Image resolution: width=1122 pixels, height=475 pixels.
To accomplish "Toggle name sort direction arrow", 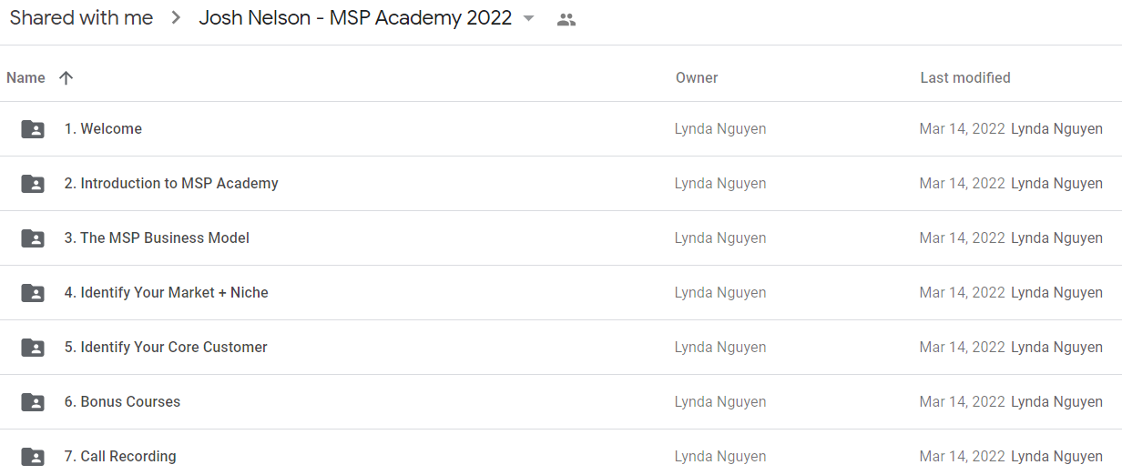I will 66,78.
